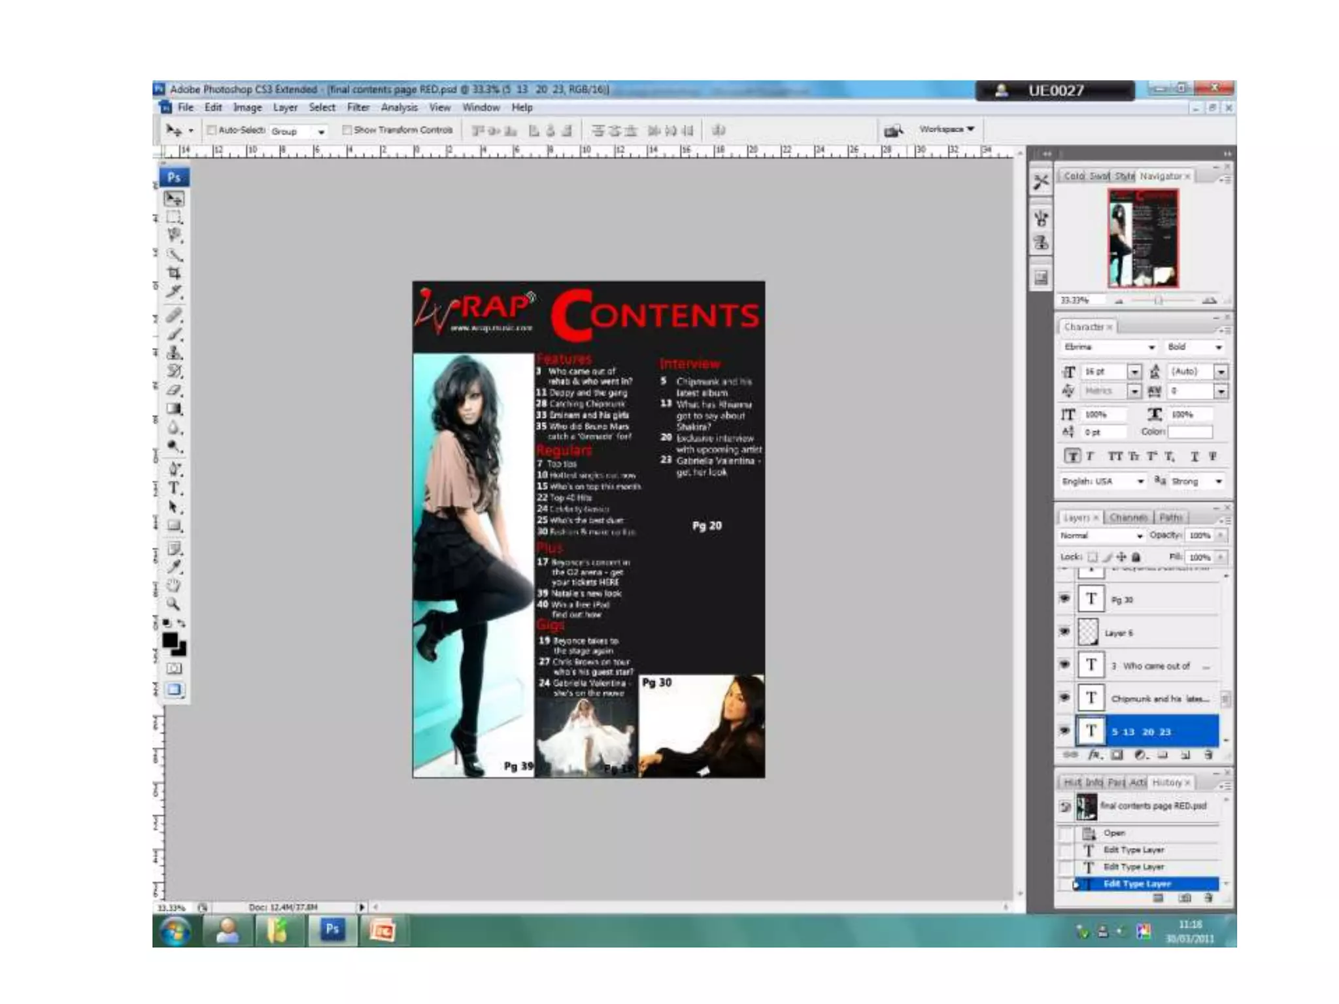Viewport: 1339px width, 1004px height.
Task: Open the 16 pt font size dropdown
Action: pyautogui.click(x=1134, y=372)
